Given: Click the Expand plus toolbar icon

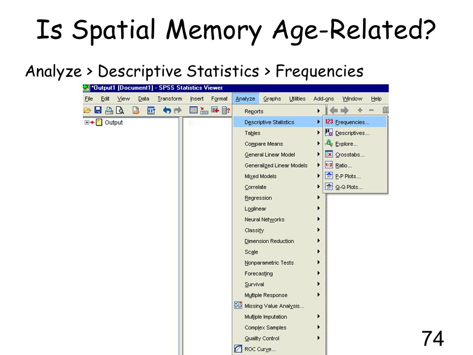Looking at the screenshot, I should 360,110.
